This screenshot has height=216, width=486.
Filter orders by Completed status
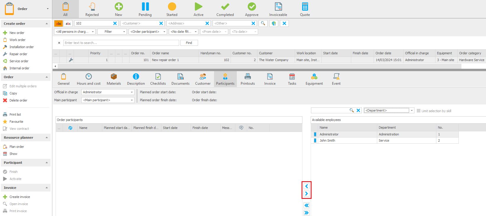[x=225, y=9]
